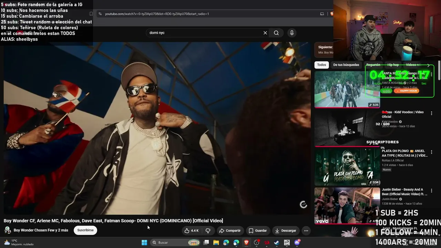Open Discord from taskbar
The width and height of the screenshot is (441, 248).
[x=297, y=242]
